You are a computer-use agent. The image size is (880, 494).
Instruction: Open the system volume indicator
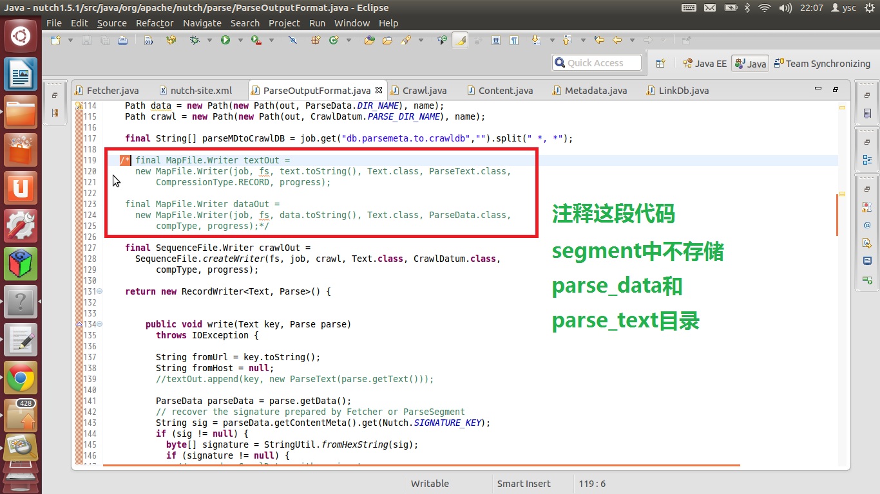click(785, 8)
